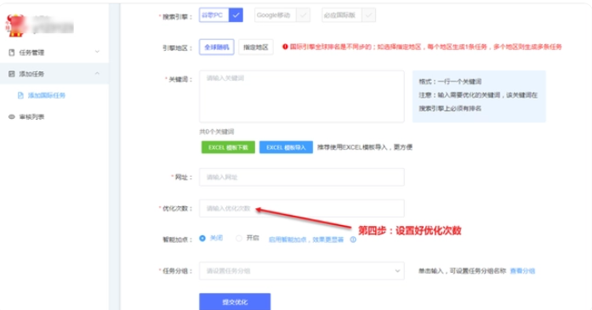The width and height of the screenshot is (592, 310).
Task: Click the red warning icon beside region notice
Action: (x=285, y=47)
